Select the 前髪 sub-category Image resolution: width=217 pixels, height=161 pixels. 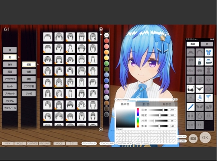pyautogui.click(x=29, y=64)
